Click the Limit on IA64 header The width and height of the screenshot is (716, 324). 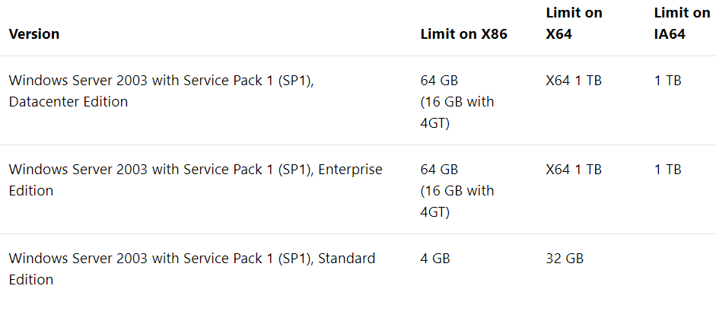[x=682, y=24]
